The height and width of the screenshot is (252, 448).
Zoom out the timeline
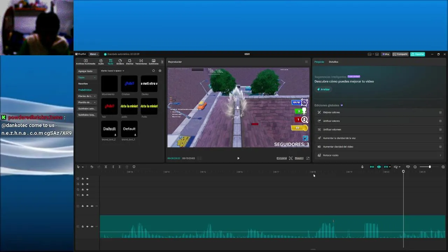pyautogui.click(x=415, y=167)
